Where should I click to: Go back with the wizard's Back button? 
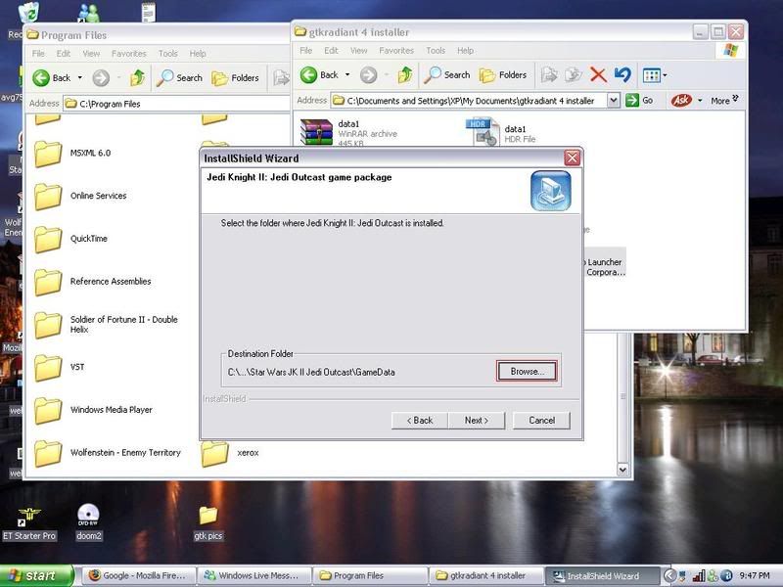click(419, 420)
